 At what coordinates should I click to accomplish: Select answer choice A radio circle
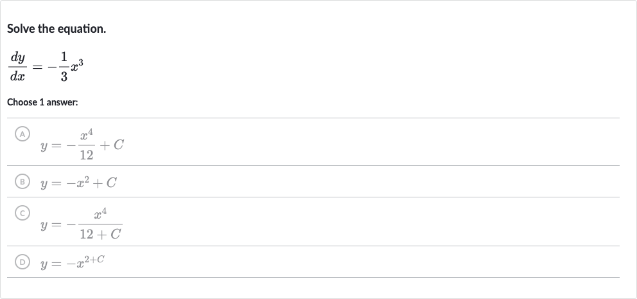click(x=22, y=134)
